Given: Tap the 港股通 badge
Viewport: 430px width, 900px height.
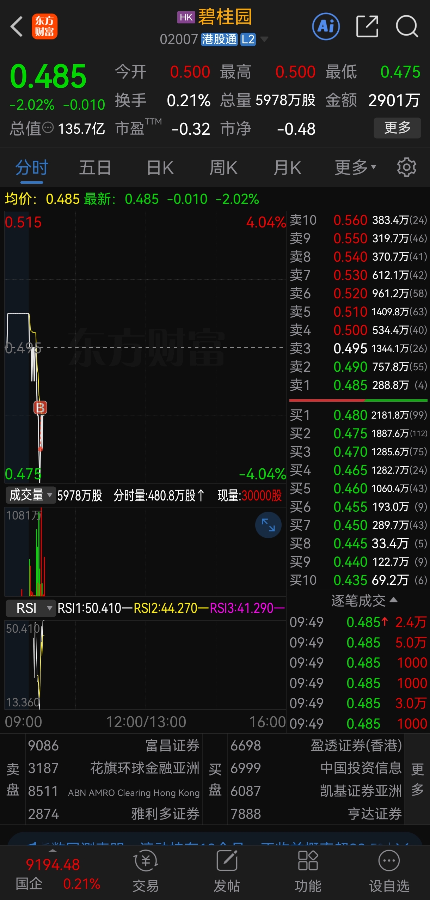Looking at the screenshot, I should 219,39.
